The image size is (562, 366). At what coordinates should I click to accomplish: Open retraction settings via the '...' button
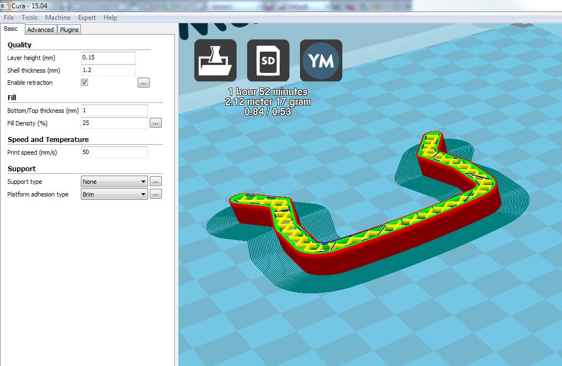[143, 83]
